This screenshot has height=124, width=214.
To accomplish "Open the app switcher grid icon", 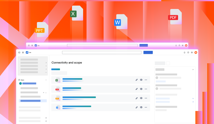I will (x=23, y=52).
